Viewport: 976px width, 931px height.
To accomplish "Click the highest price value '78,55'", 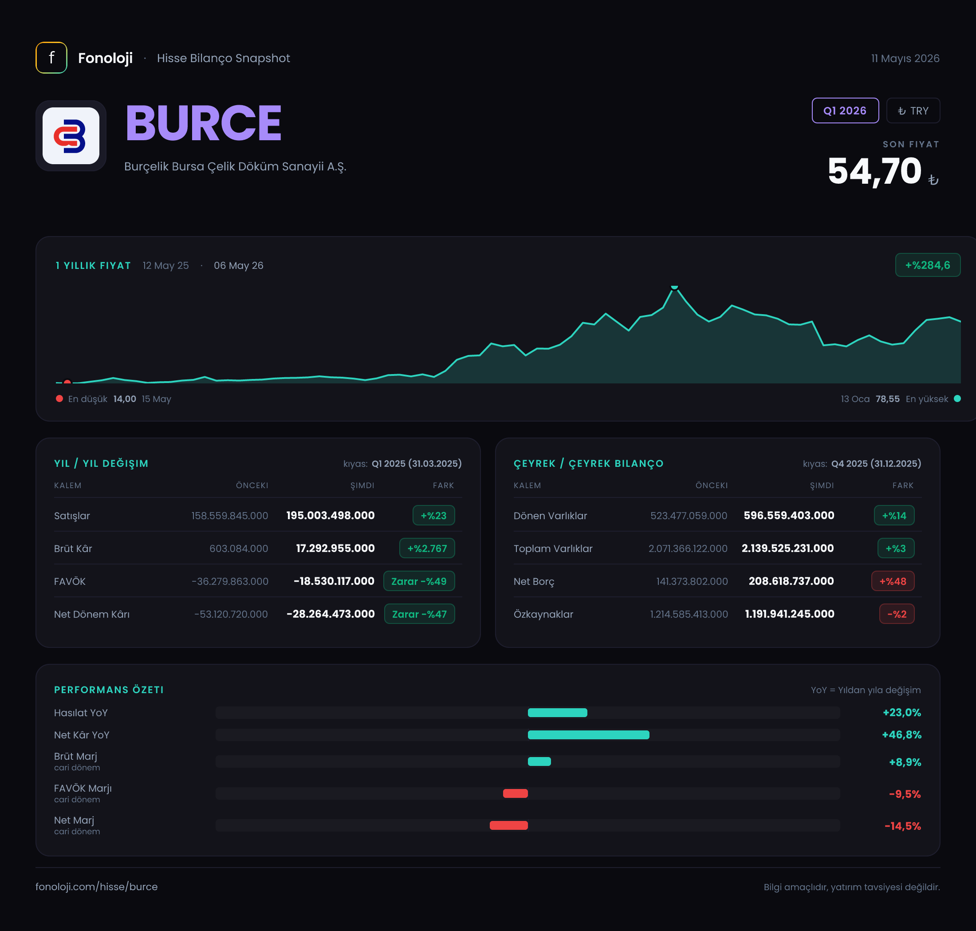I will pyautogui.click(x=887, y=398).
